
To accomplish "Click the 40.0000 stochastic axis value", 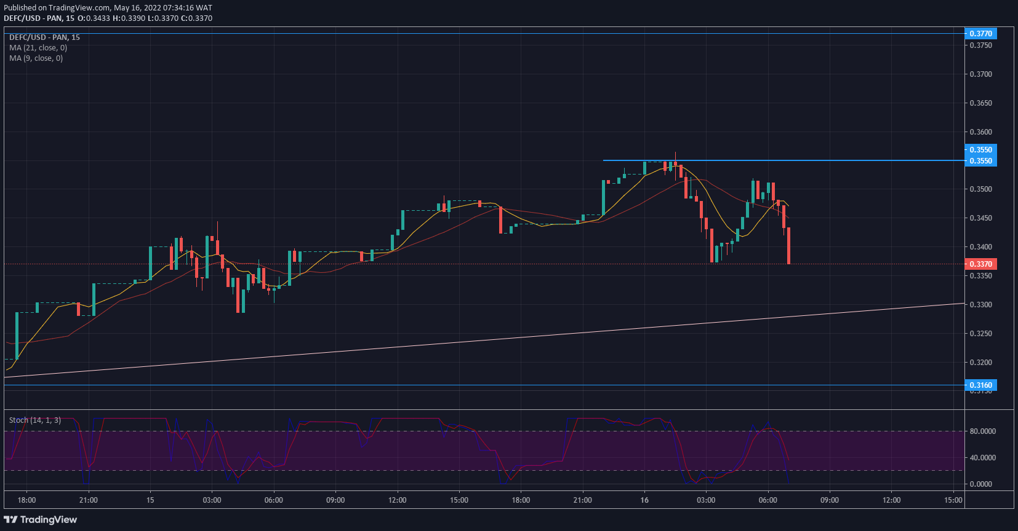I will 983,458.
